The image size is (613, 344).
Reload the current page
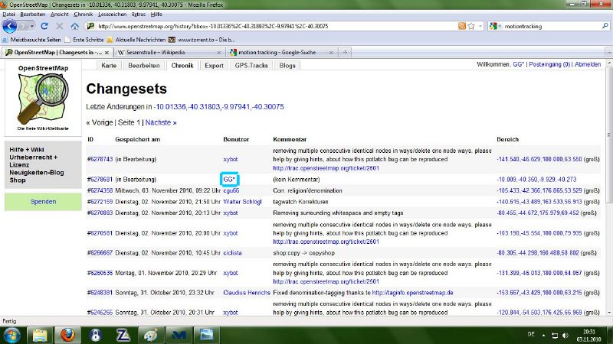click(x=44, y=26)
